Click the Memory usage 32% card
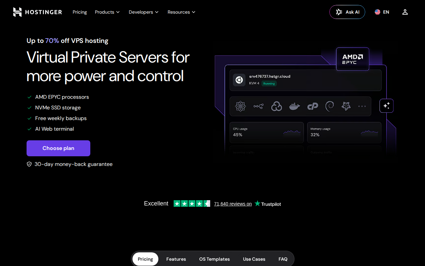Viewport: 425px width, 266px height. [344, 132]
